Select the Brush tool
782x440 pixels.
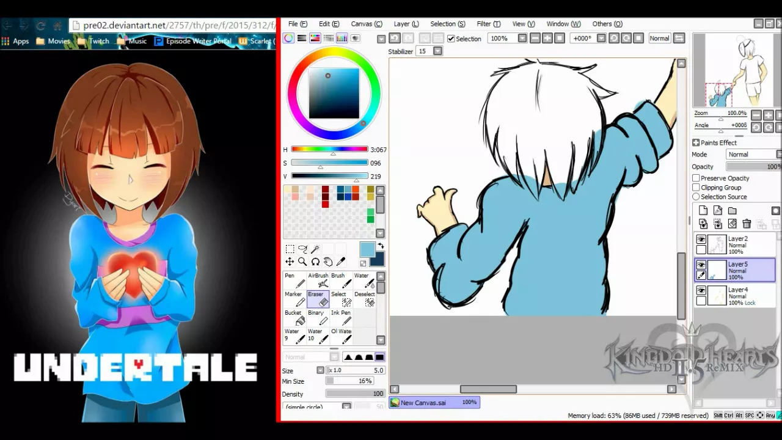point(341,280)
